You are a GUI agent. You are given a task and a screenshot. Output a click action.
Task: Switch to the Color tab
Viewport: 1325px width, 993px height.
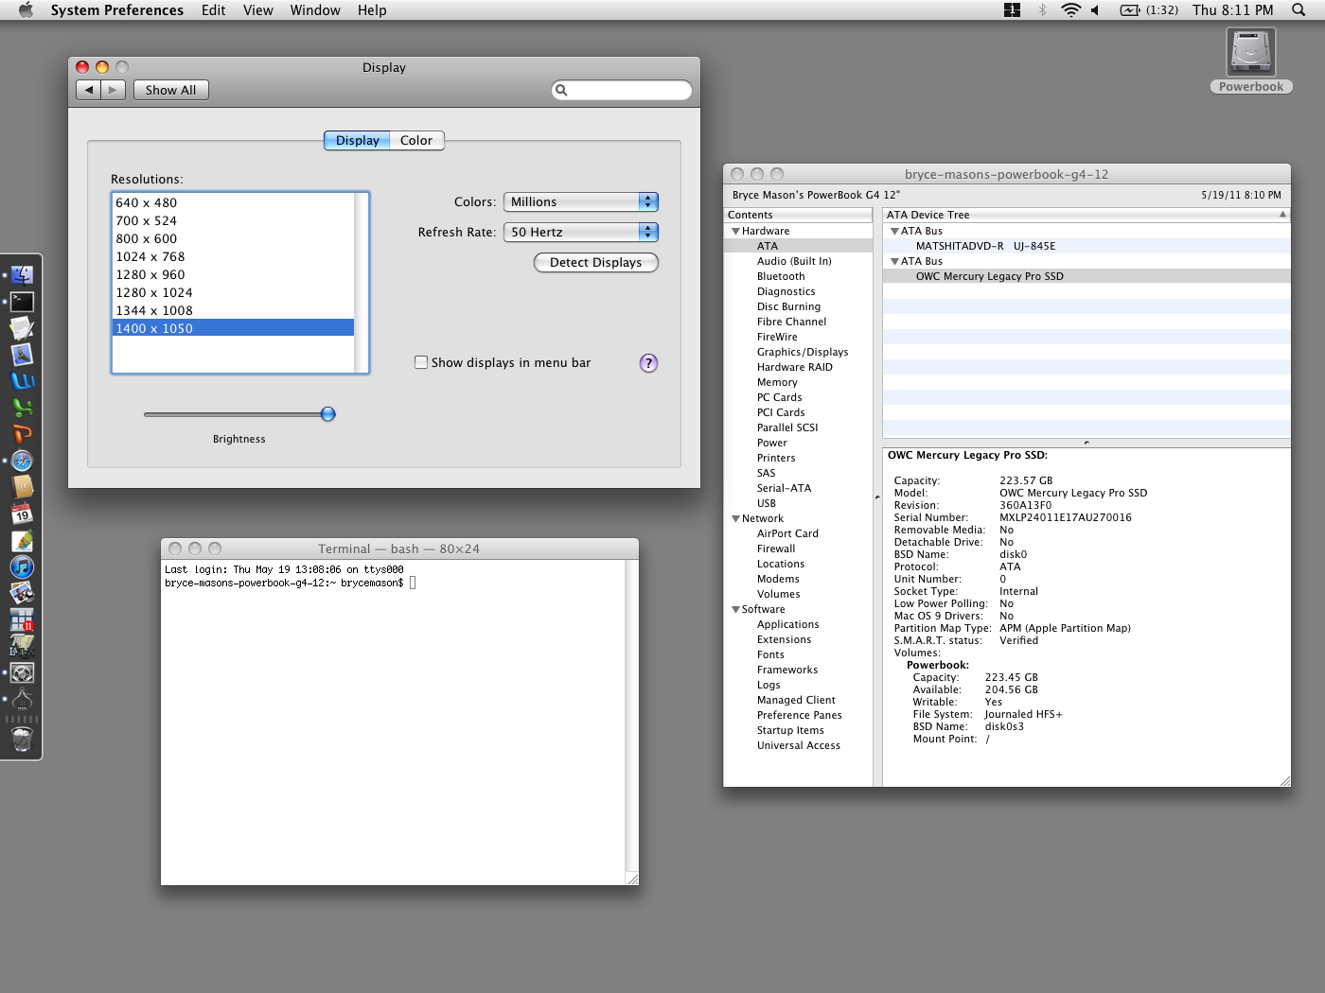click(416, 141)
